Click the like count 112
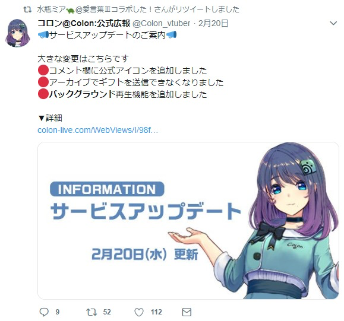The height and width of the screenshot is (321, 344). pyautogui.click(x=156, y=312)
